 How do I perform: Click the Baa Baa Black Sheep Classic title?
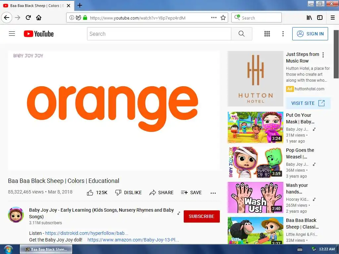[x=302, y=224]
